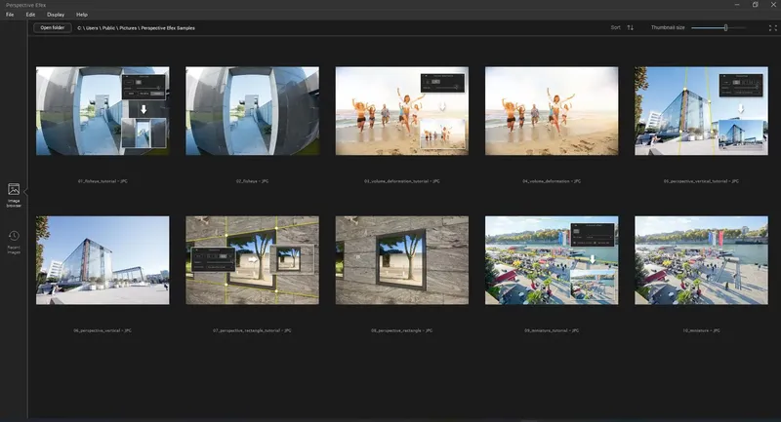Minimize the Perspective Efex window

737,5
